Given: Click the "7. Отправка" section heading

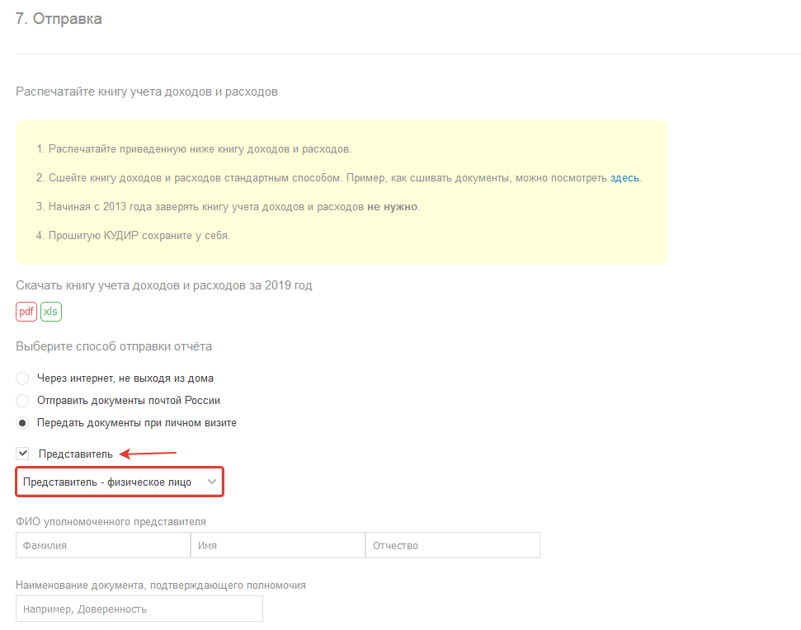Looking at the screenshot, I should click(x=59, y=19).
